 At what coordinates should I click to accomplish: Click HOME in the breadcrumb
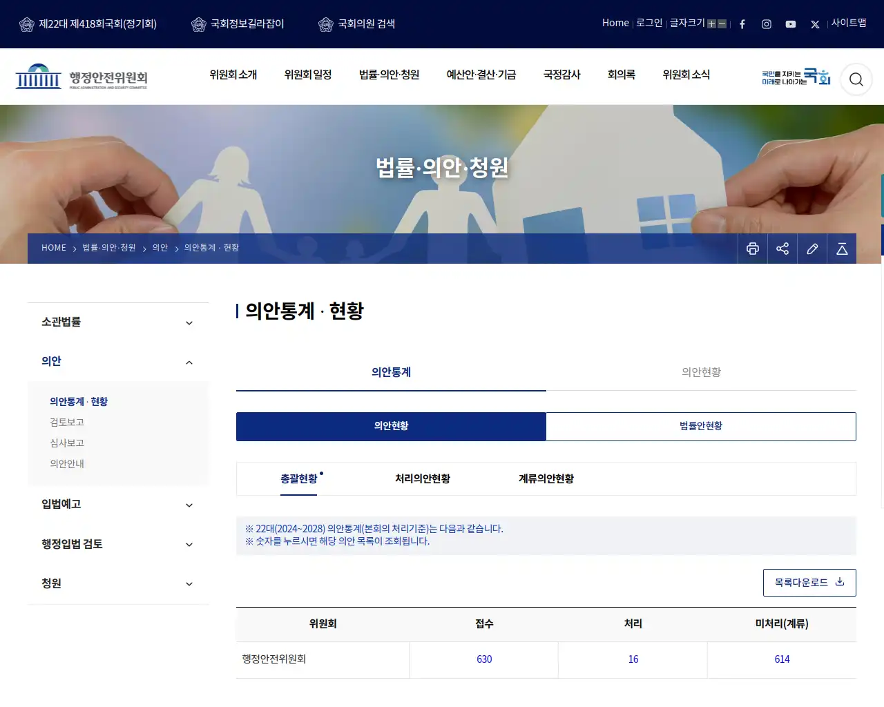click(x=54, y=248)
